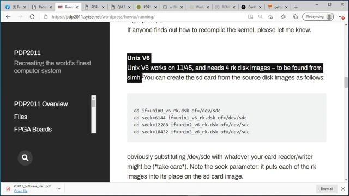Image resolution: width=349 pixels, height=196 pixels.
Task: Close the Running tab
Action: [77, 7]
